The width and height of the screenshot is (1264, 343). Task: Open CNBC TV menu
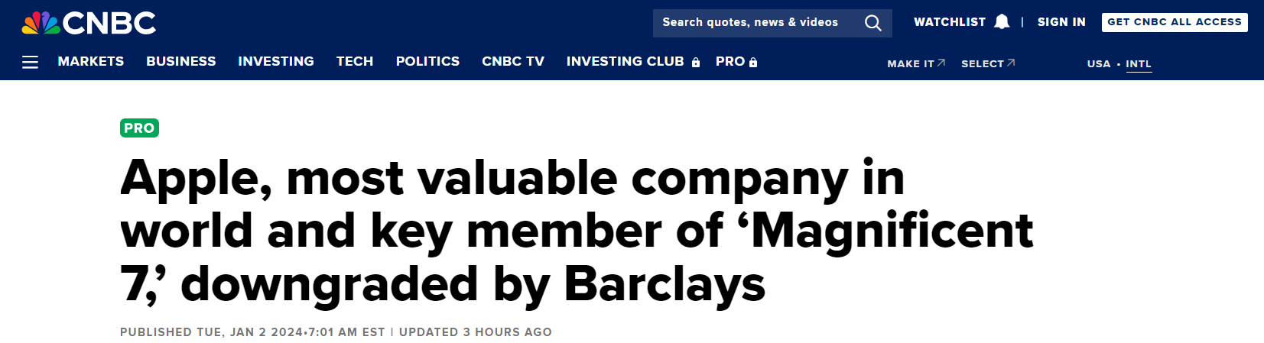click(513, 61)
